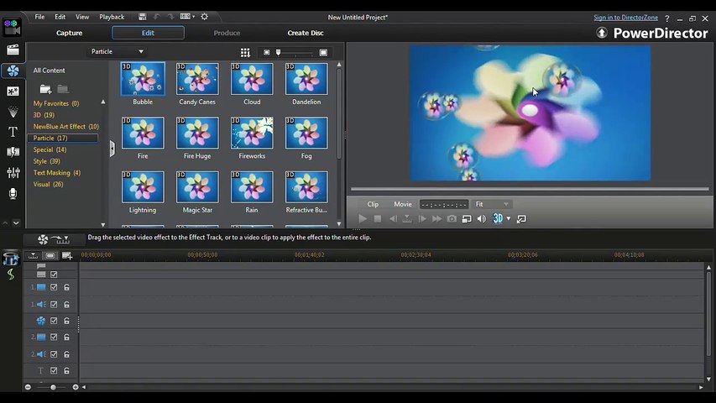716x403 pixels.
Task: Click the add new tag folder icon
Action: point(45,89)
